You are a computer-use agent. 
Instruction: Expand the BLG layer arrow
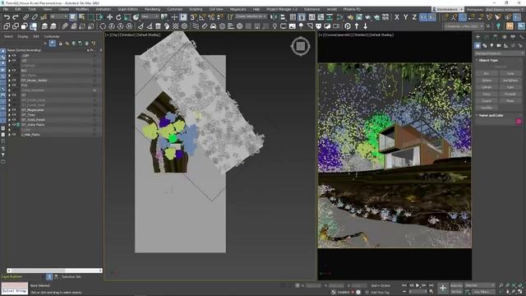click(9, 71)
